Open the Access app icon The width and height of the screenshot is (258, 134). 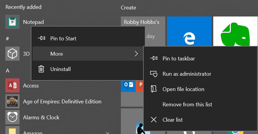(x=12, y=85)
